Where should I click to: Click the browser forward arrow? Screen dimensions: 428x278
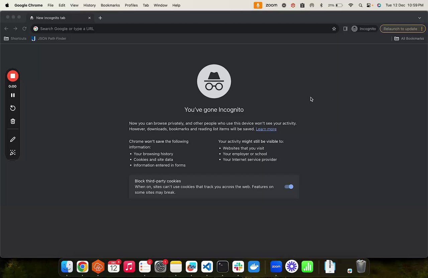coord(15,29)
